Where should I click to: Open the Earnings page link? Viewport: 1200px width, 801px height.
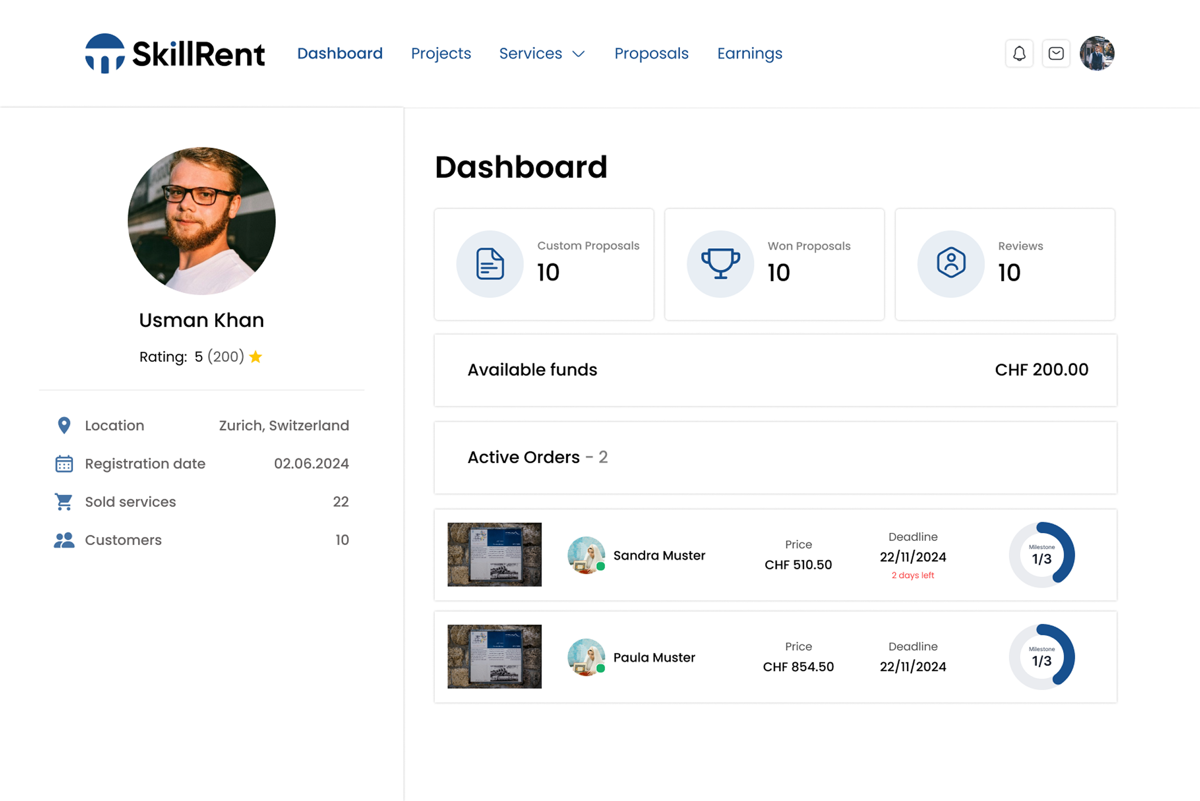[749, 54]
